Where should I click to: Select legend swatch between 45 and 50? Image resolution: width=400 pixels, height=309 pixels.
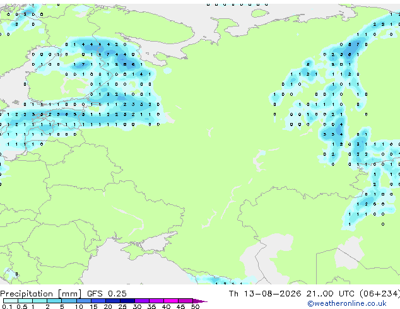click(185, 301)
